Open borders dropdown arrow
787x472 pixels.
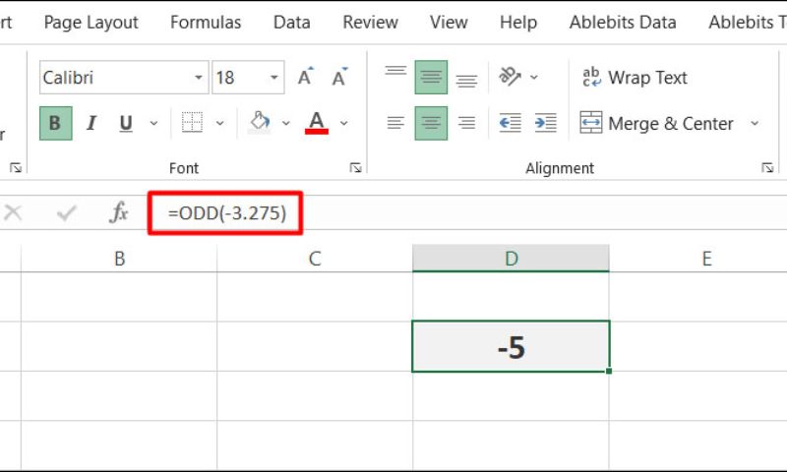[x=219, y=123]
